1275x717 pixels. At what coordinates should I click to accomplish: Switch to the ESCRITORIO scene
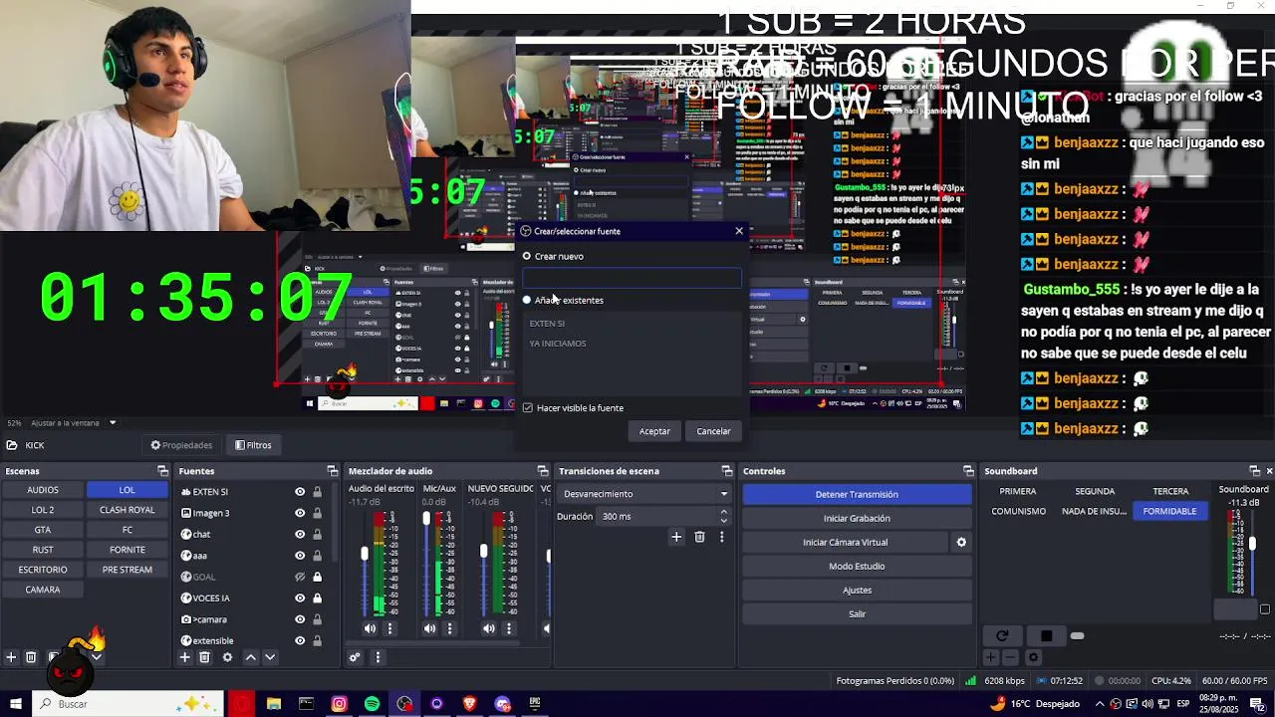click(43, 570)
